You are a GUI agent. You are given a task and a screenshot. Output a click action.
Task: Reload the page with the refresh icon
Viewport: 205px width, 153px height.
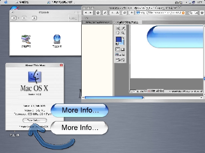(124, 13)
